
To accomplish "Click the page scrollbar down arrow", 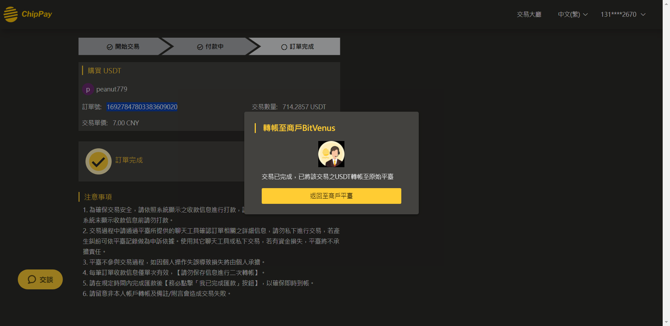I will point(667,322).
